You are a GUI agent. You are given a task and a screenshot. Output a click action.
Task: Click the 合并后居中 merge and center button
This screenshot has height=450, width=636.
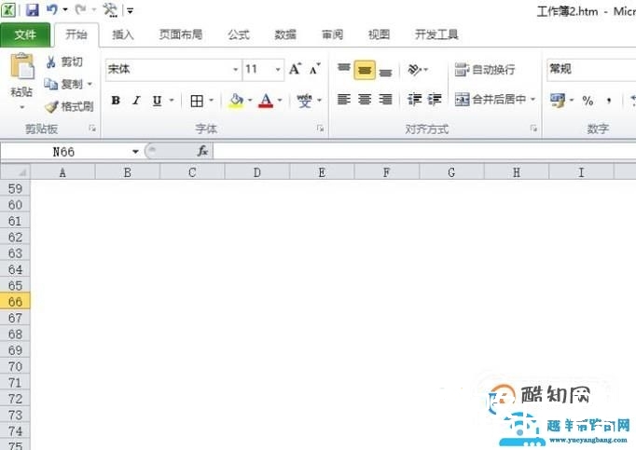pos(491,100)
